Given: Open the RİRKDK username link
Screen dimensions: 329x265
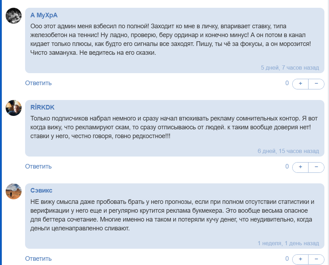Looking at the screenshot, I should [x=42, y=107].
